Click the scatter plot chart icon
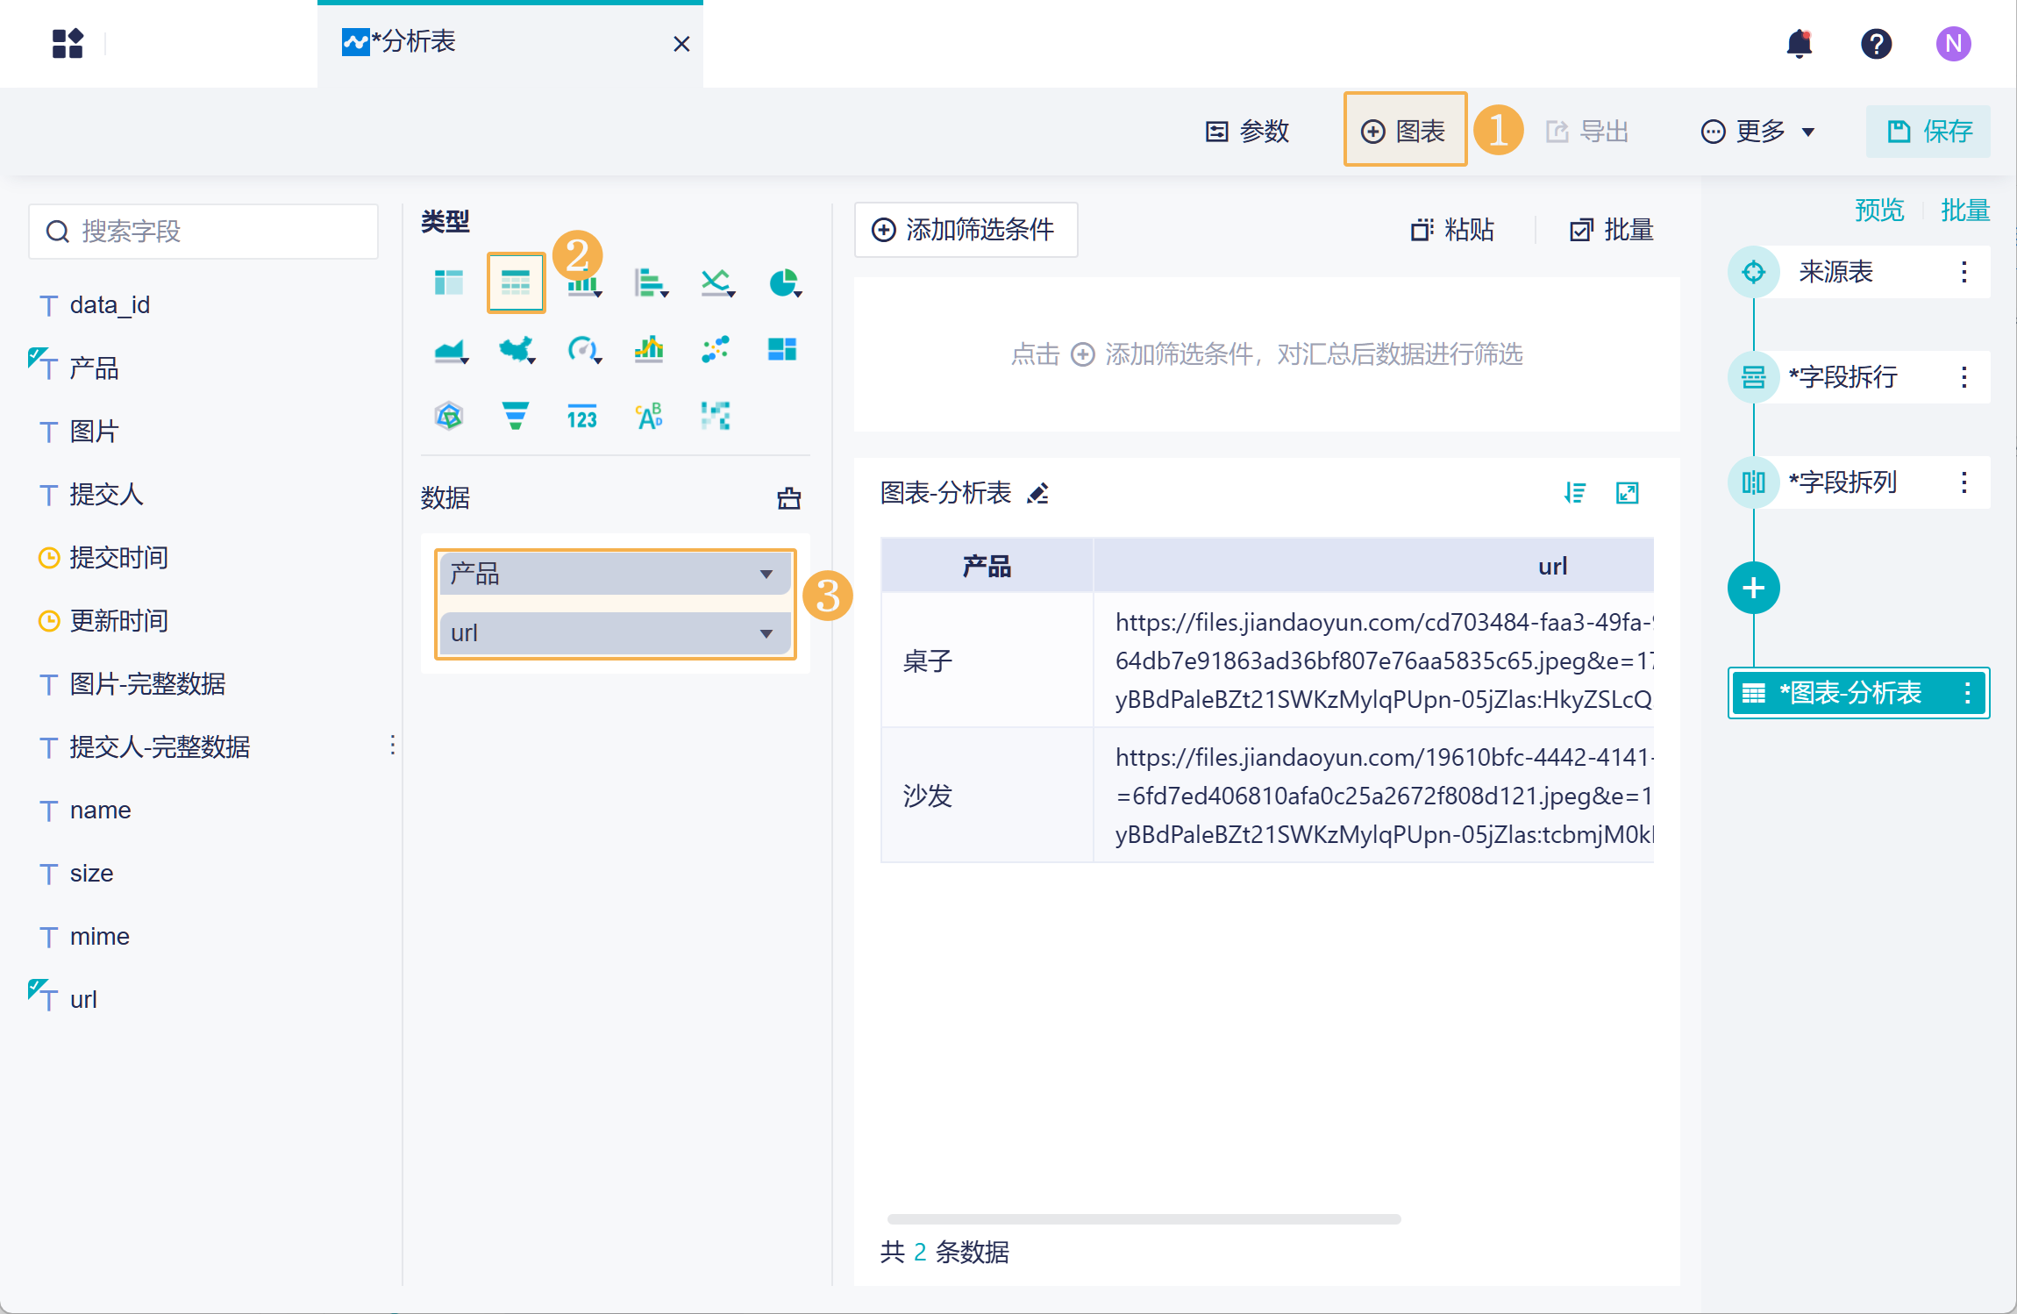2017x1314 pixels. pos(716,349)
